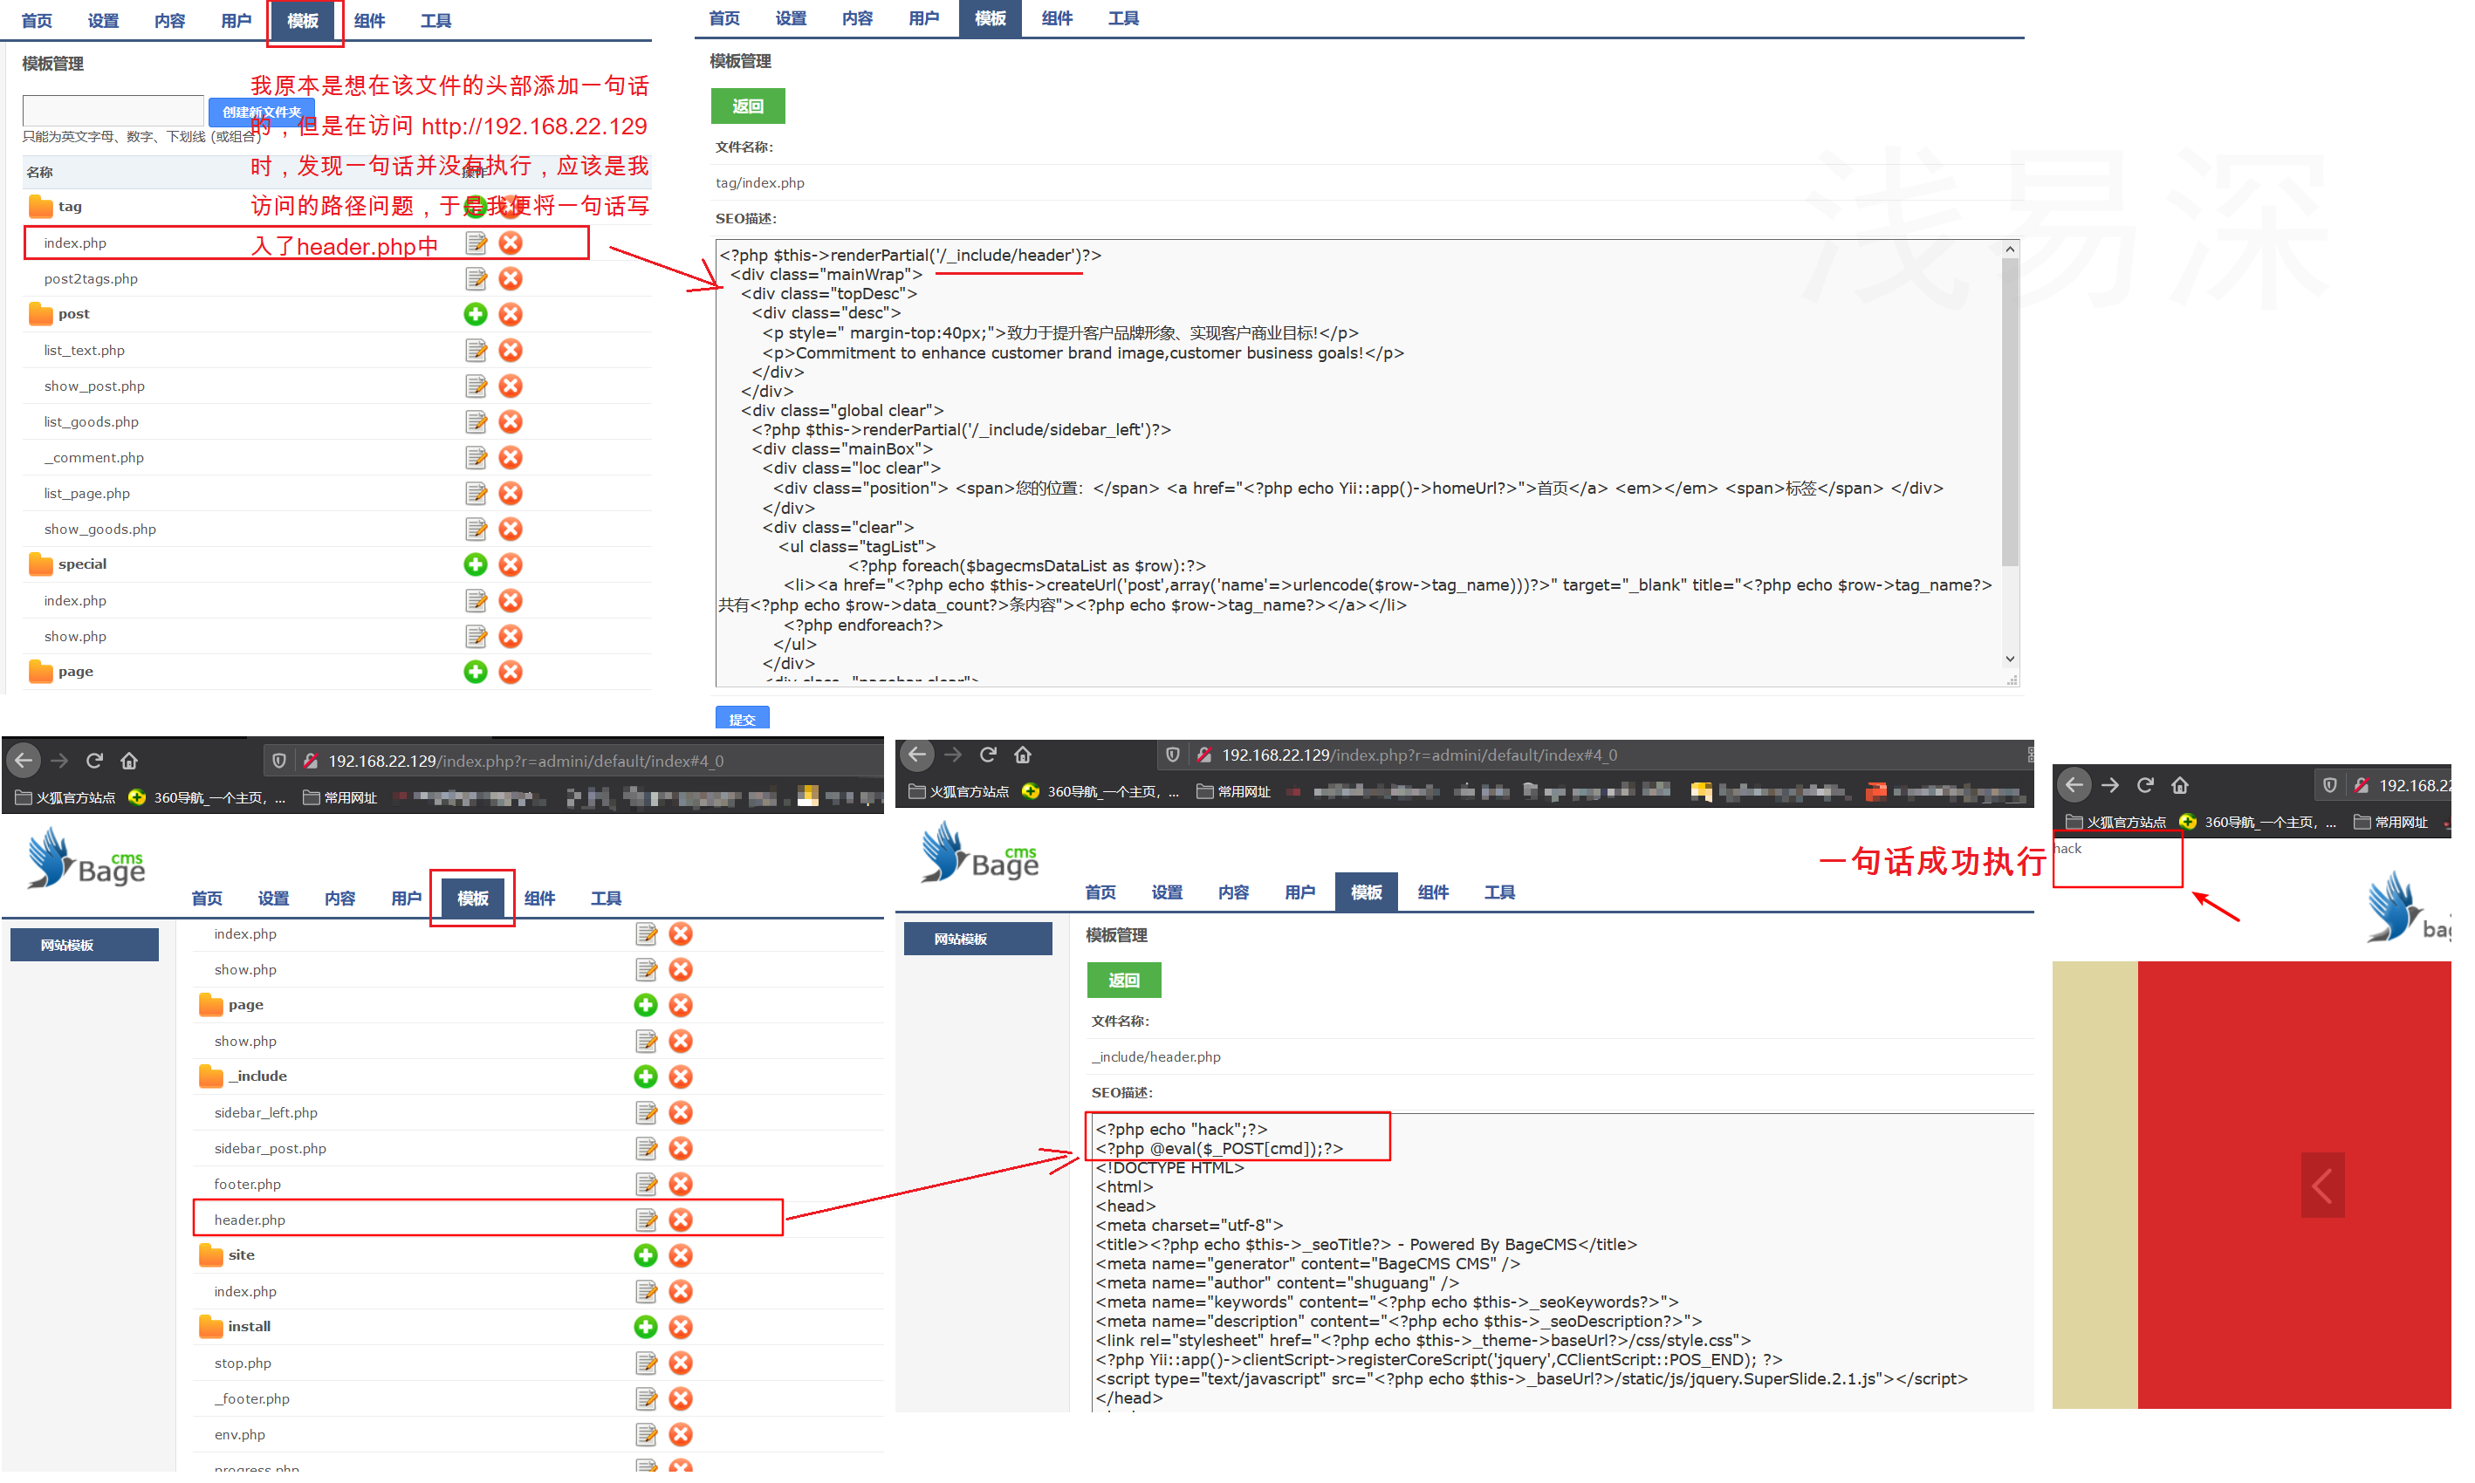Viewport: 2475px width, 1483px height.
Task: Select the 用户 tab above the header.php file list
Action: [x=406, y=899]
